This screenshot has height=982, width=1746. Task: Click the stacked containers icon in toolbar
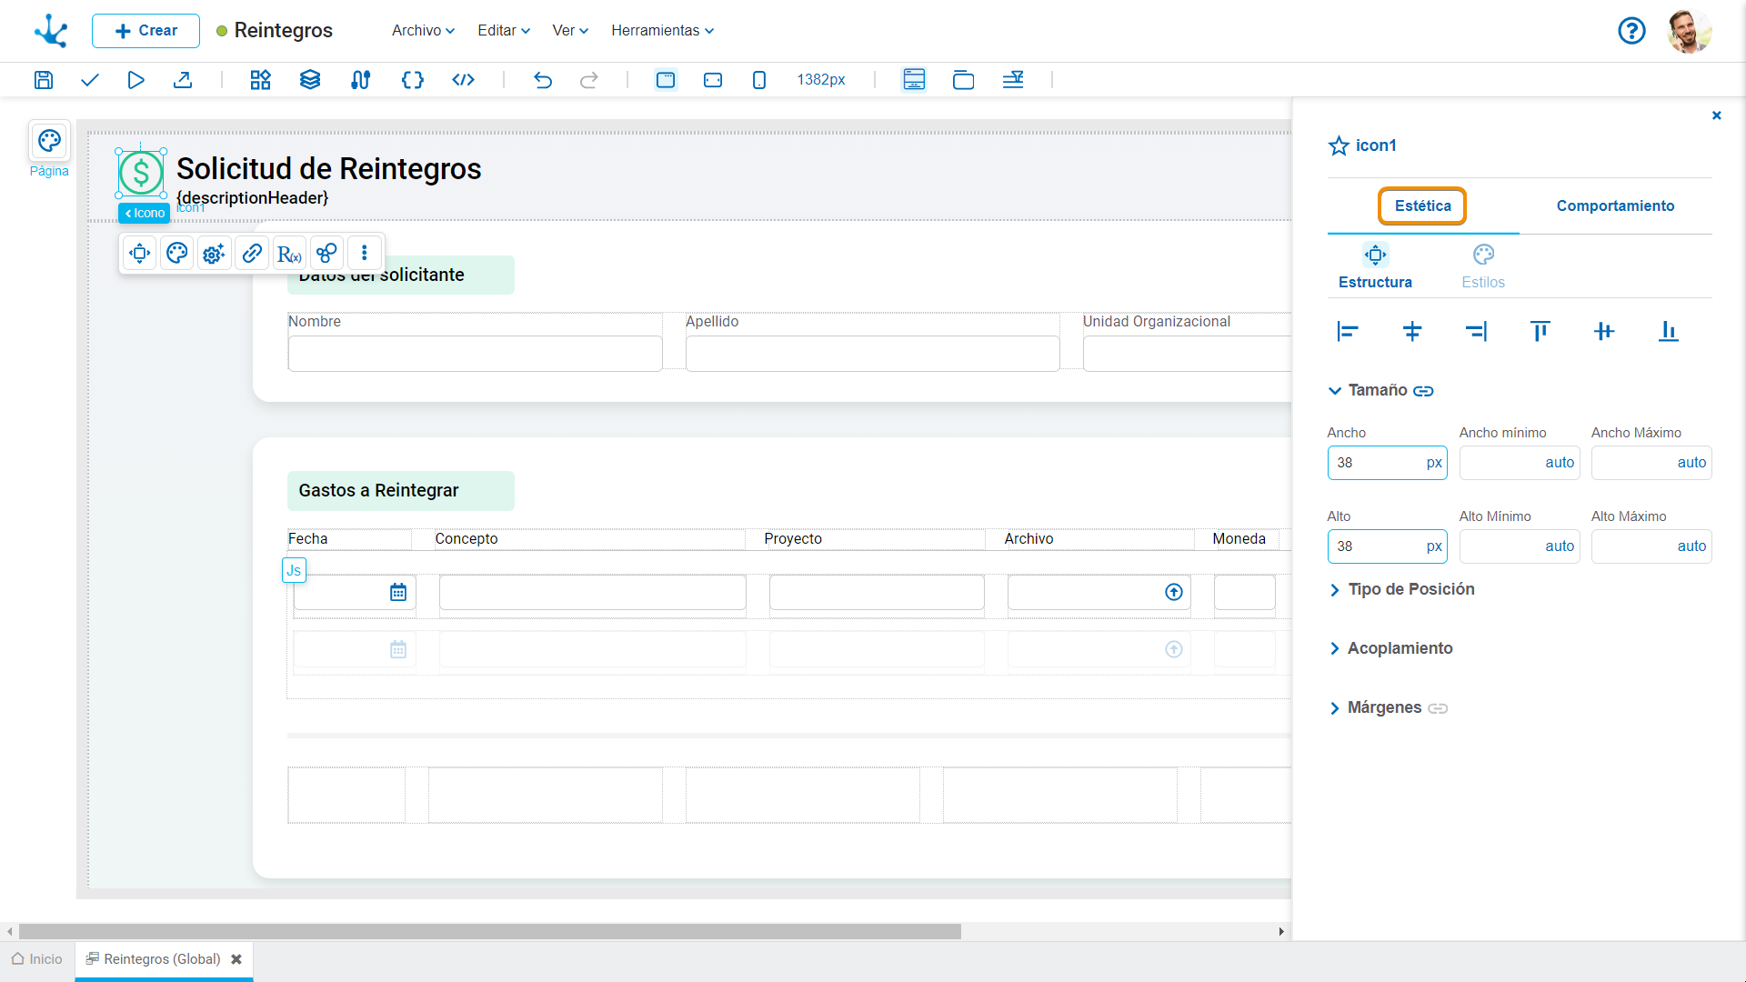[963, 80]
